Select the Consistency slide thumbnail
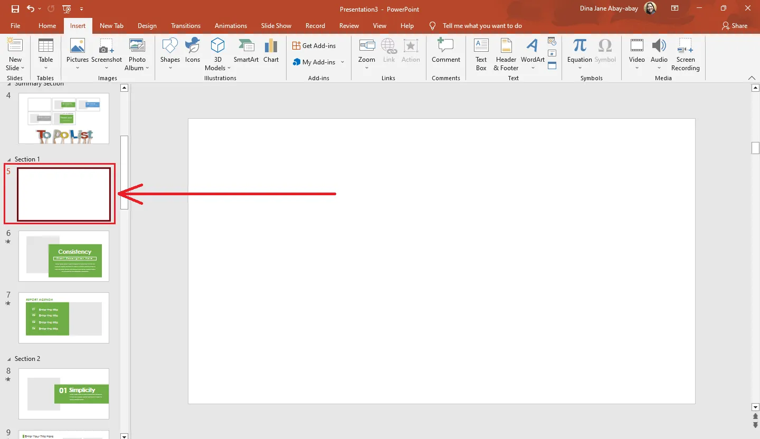This screenshot has height=439, width=760. click(x=63, y=257)
